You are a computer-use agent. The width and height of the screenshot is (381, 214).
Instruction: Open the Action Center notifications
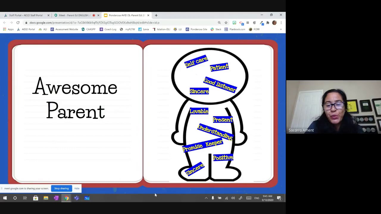(279, 198)
